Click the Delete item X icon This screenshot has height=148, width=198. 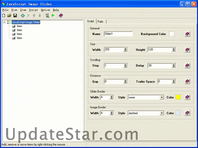click(x=28, y=15)
